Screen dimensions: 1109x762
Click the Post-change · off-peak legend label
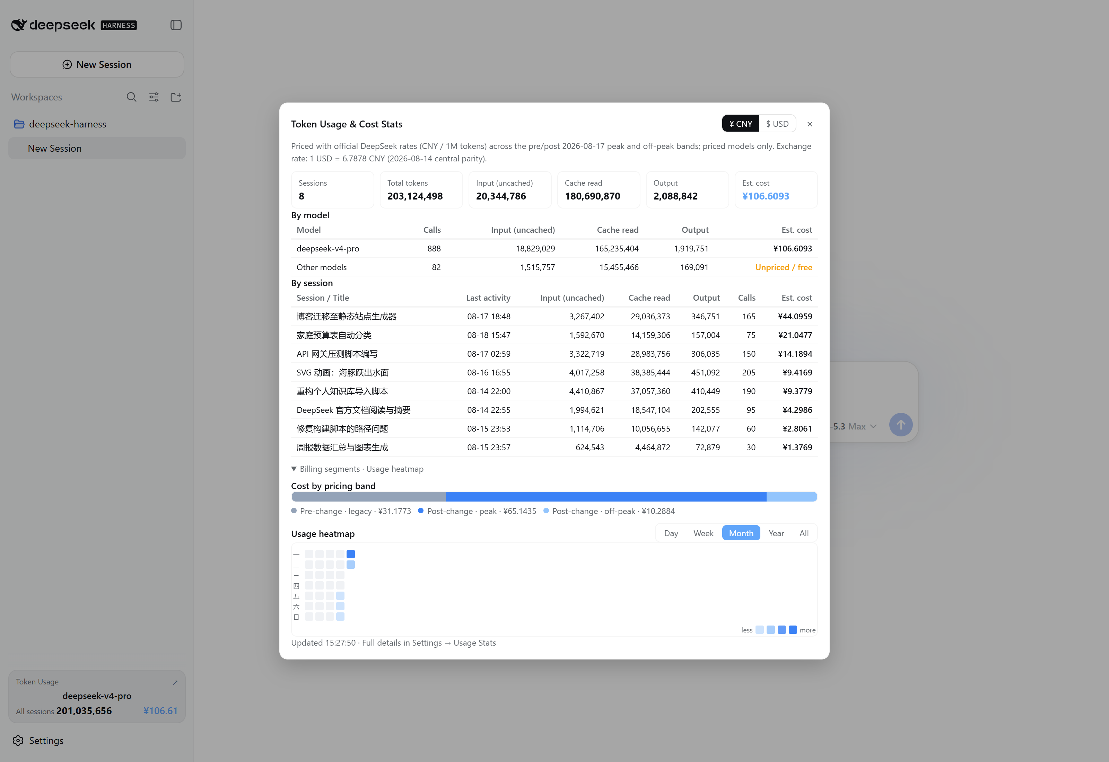click(x=613, y=511)
